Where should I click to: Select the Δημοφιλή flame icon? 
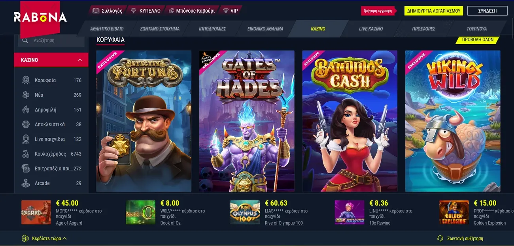(x=26, y=109)
